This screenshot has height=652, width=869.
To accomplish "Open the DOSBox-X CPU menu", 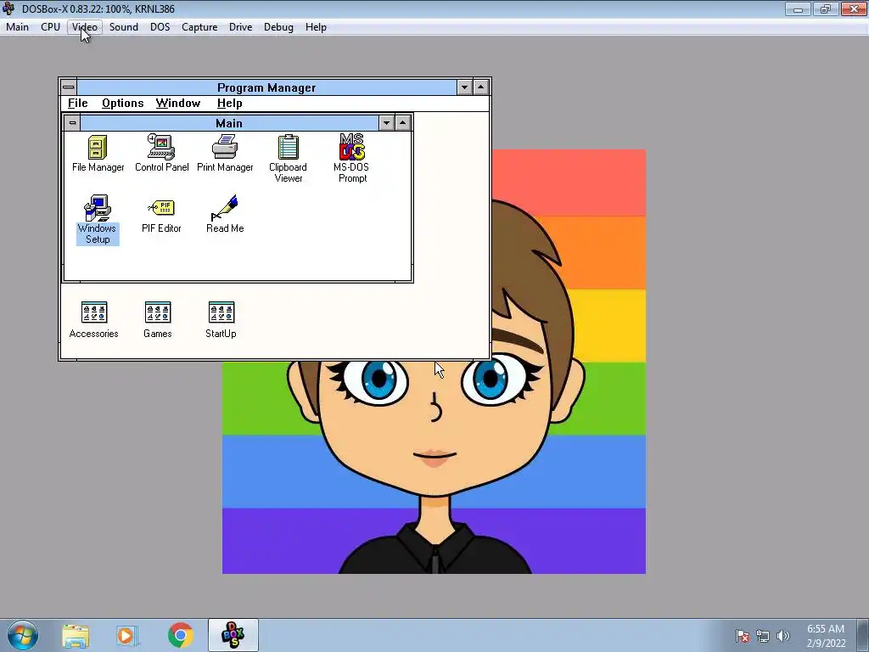I will [x=50, y=27].
